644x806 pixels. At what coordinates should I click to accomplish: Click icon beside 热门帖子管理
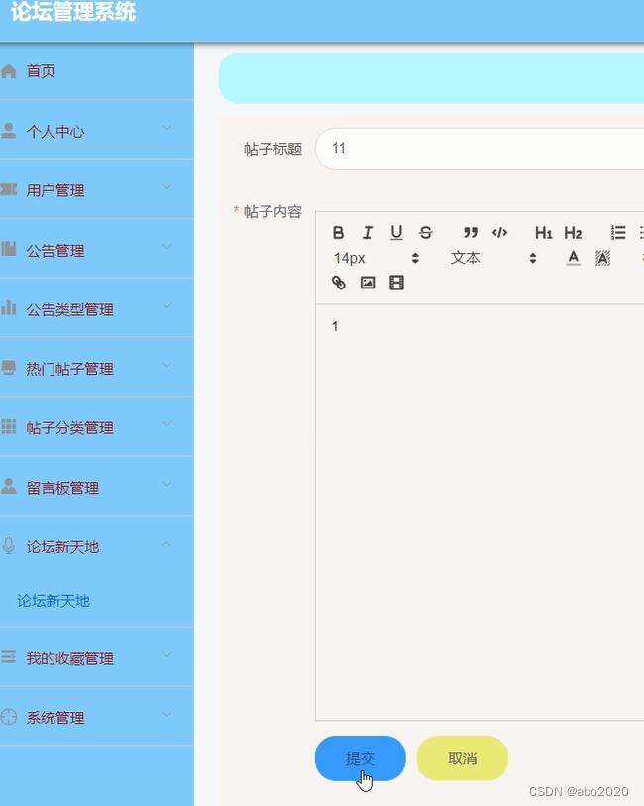tap(8, 367)
